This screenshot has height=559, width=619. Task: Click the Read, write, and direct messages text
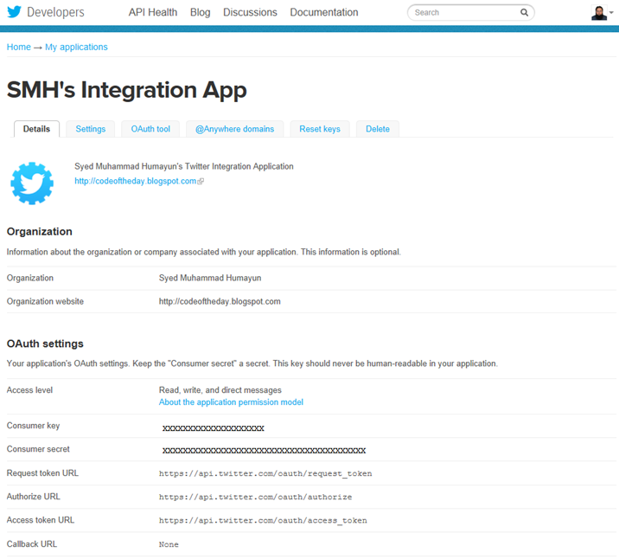coord(220,390)
